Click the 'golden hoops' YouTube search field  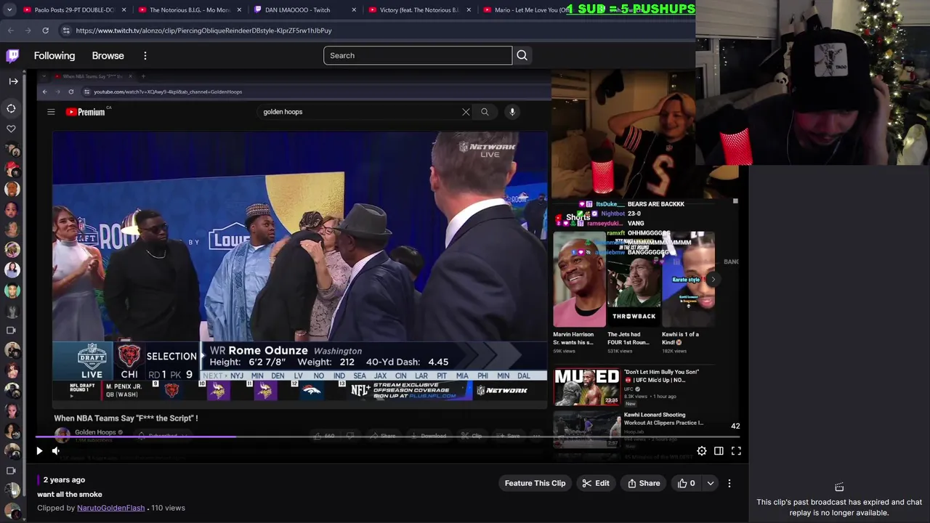tap(360, 112)
